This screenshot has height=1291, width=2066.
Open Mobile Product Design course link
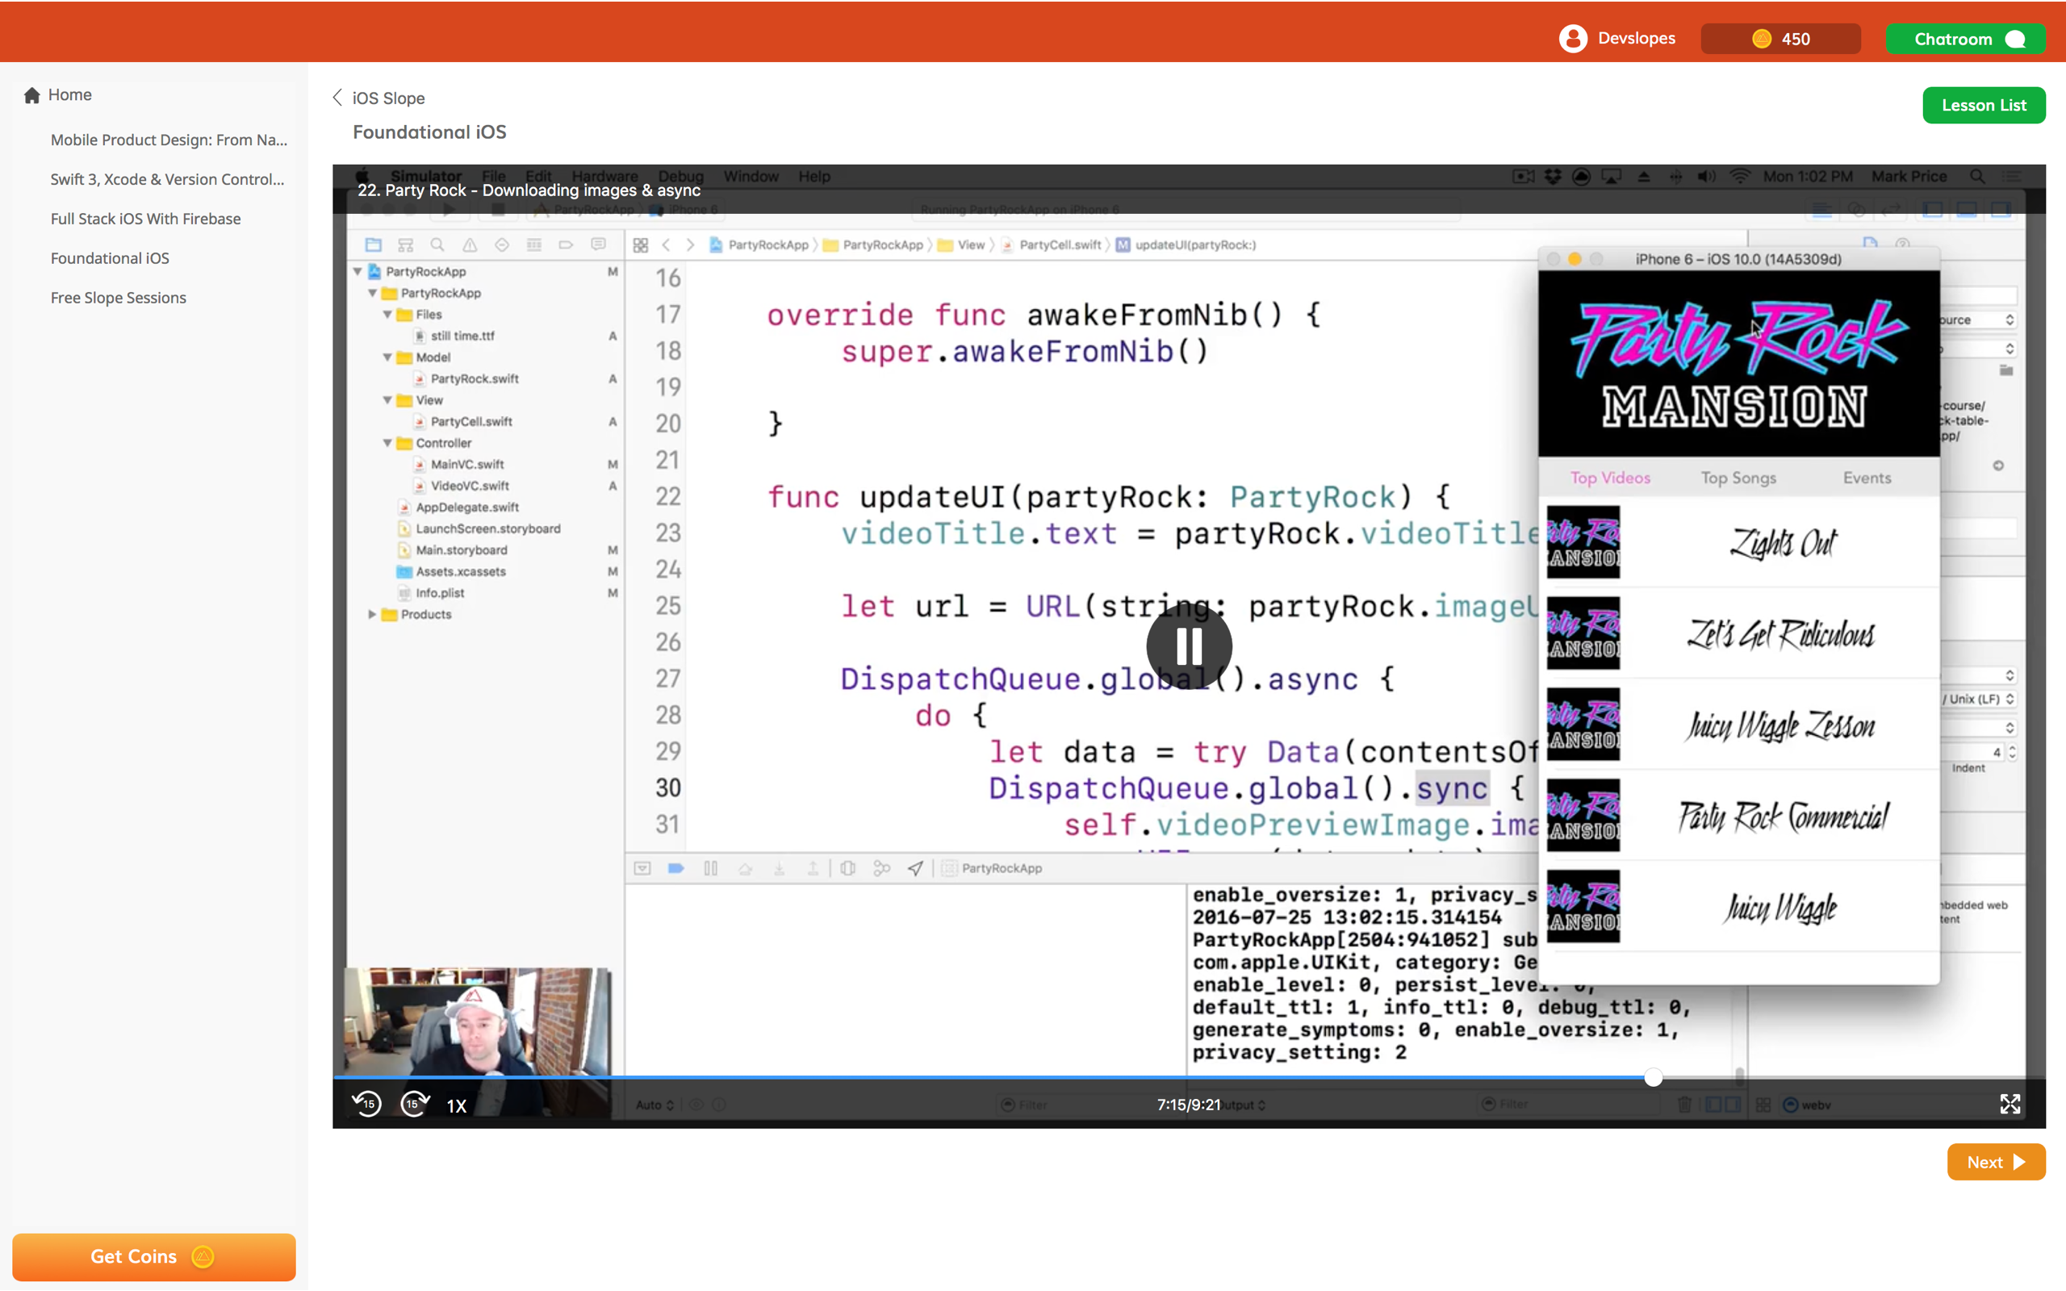[168, 140]
